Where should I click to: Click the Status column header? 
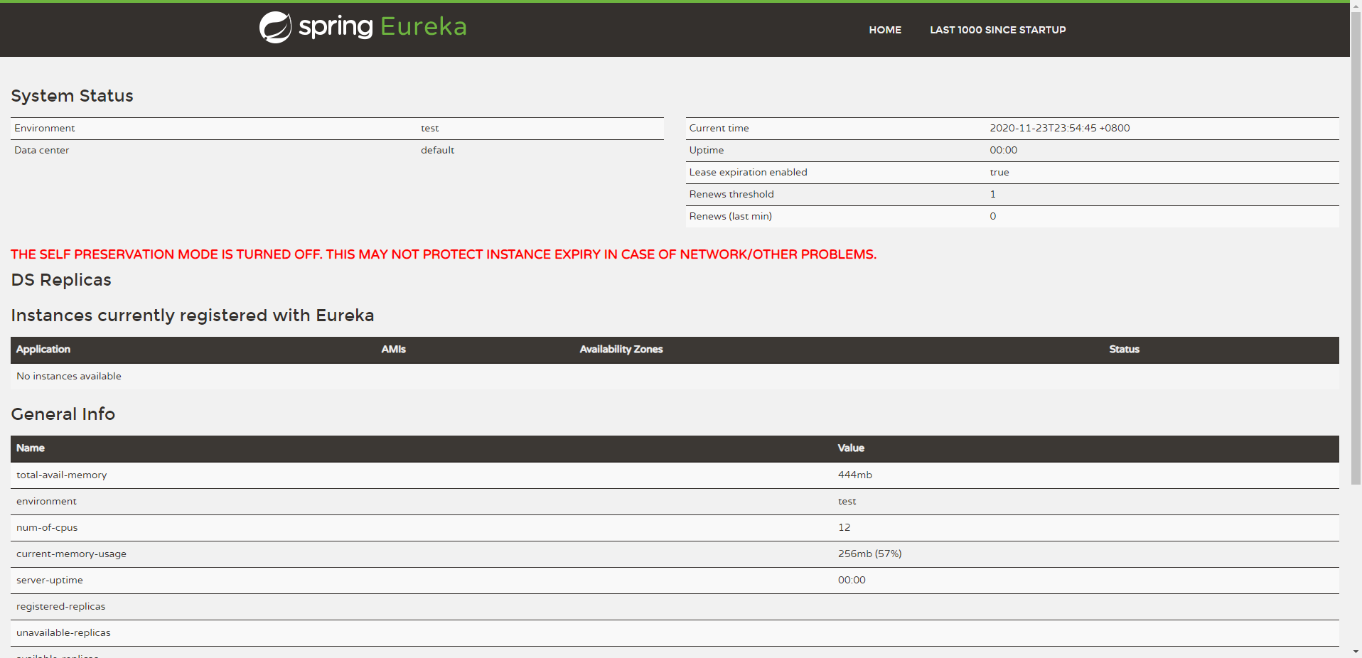pos(1124,349)
